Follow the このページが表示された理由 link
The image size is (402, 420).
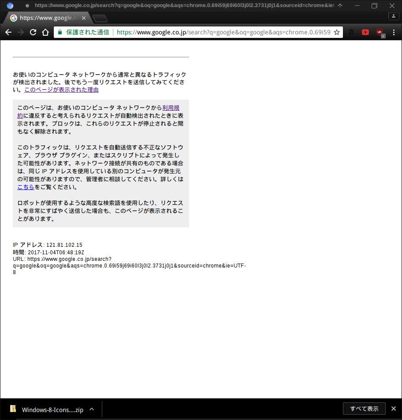(x=61, y=89)
